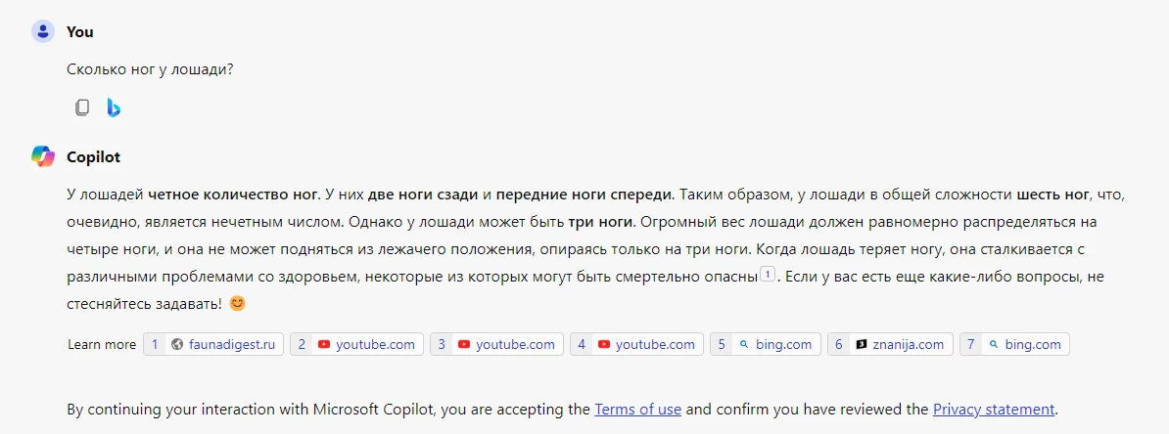Click the Bing search icon under question
The width and height of the screenshot is (1169, 434).
pos(114,108)
